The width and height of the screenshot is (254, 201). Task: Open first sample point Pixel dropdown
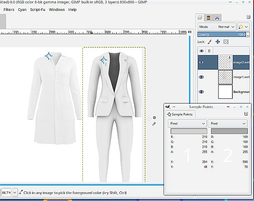click(187, 123)
